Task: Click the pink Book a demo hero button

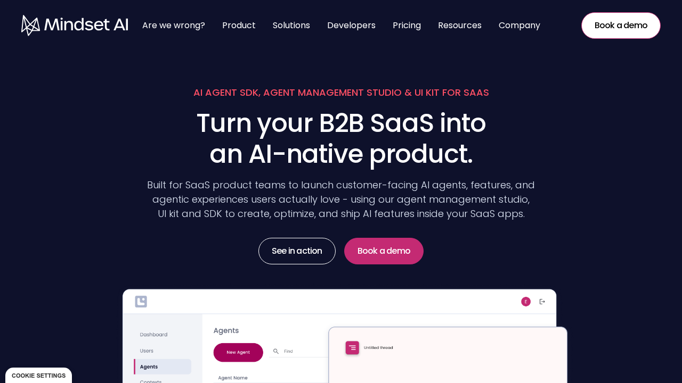Action: [384, 251]
